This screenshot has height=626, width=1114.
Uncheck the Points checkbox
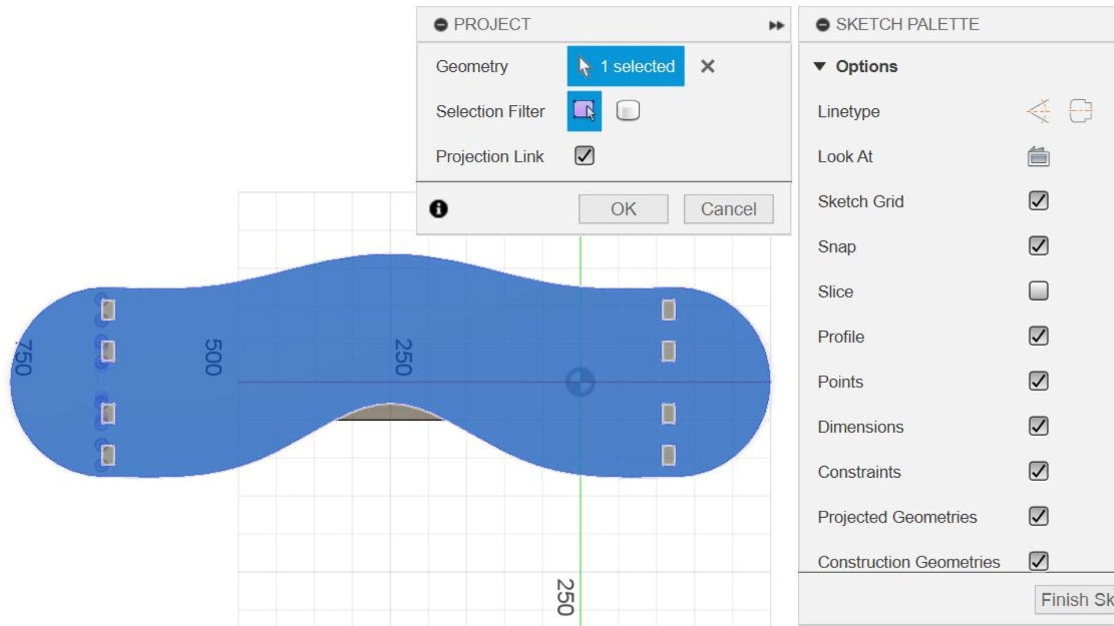(x=1039, y=381)
